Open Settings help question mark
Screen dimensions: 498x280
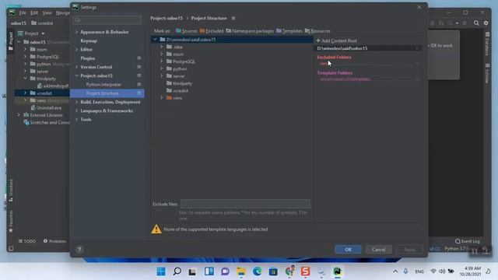click(79, 250)
